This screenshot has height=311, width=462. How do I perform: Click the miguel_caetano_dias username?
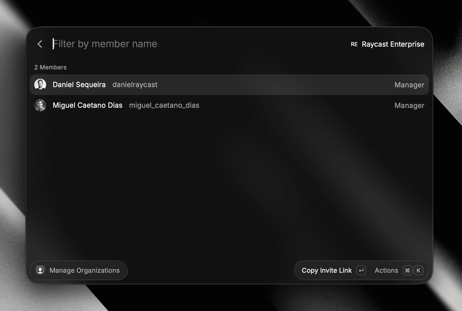click(164, 105)
